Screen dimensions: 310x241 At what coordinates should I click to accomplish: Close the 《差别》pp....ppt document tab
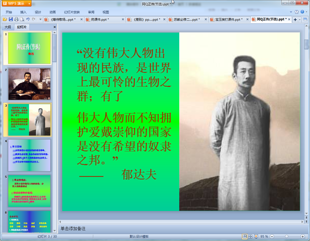[164, 19]
